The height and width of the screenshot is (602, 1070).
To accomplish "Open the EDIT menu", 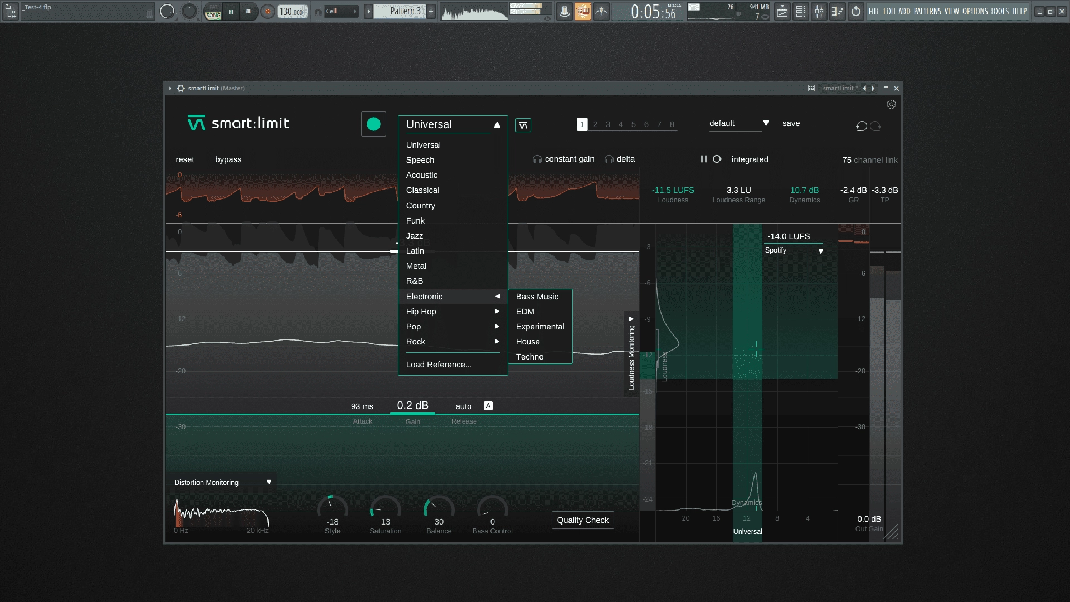I will pyautogui.click(x=889, y=11).
